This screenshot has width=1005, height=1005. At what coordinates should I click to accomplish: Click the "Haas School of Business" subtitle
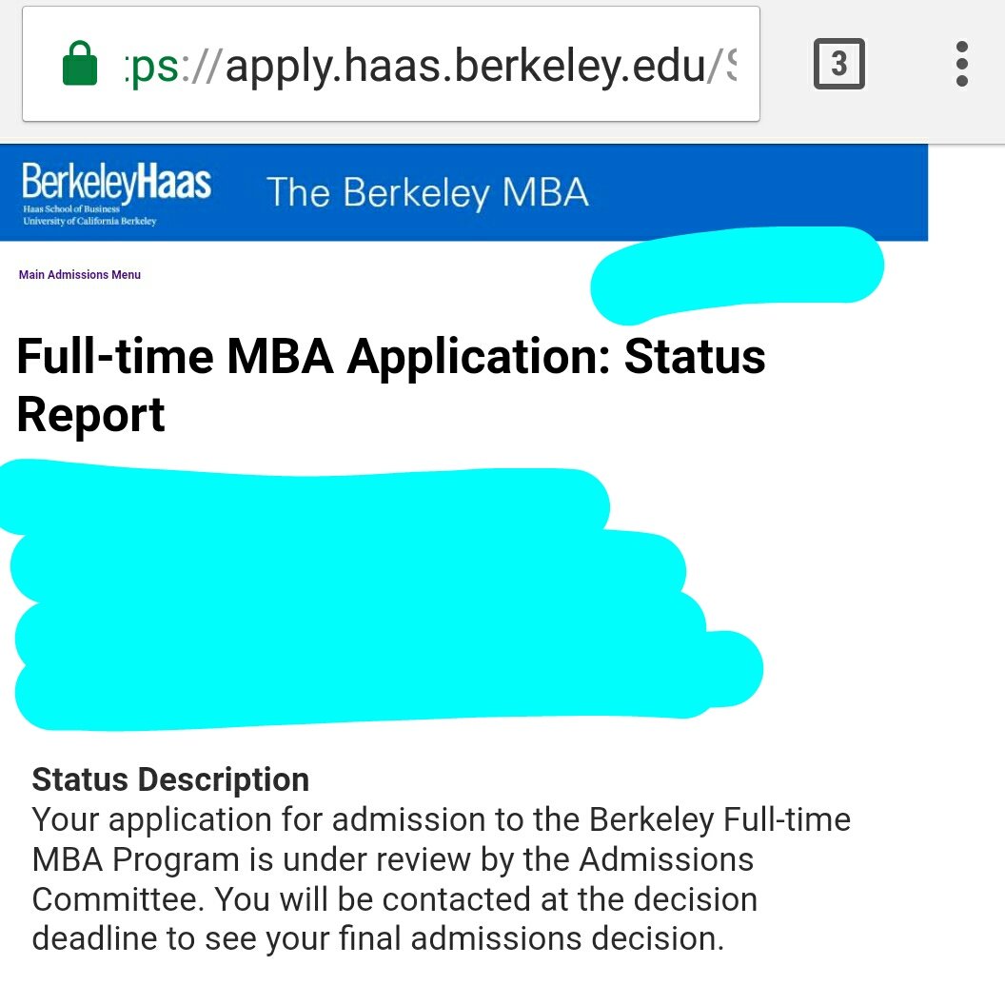pos(72,209)
